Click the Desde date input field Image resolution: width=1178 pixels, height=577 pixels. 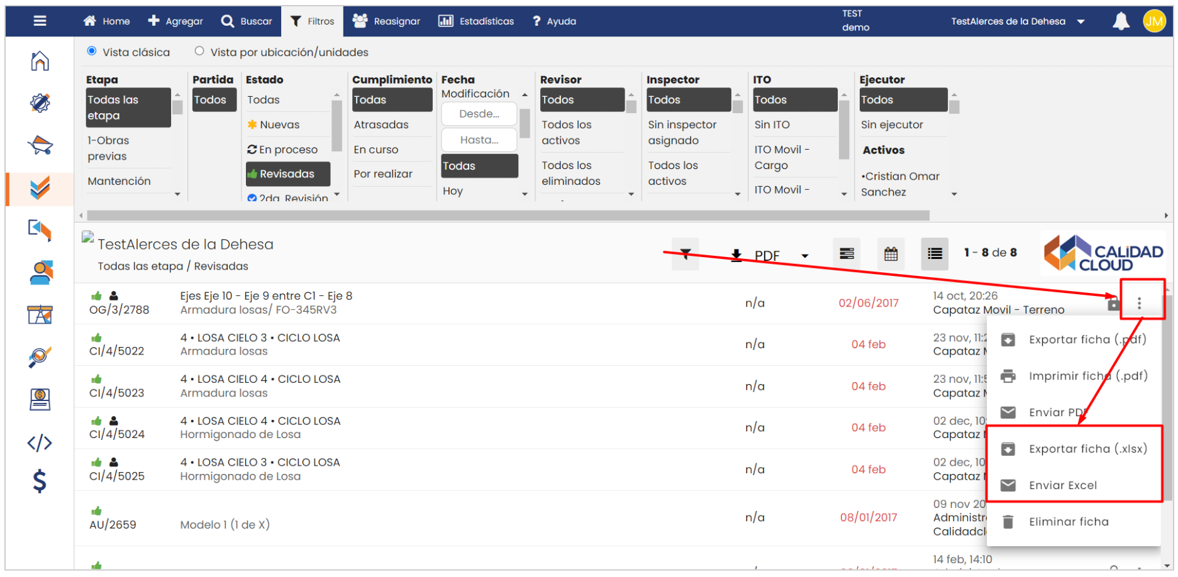pyautogui.click(x=479, y=114)
